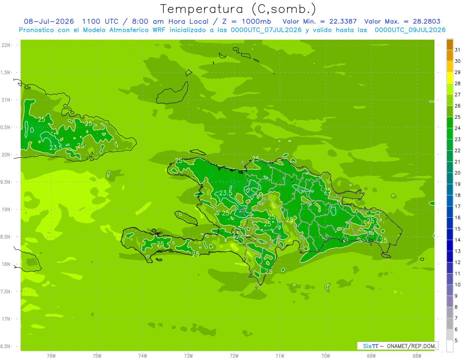Click 'ONAMET/REP.DOM.' credit label
Image resolution: width=468 pixels, height=361 pixels.
(411, 346)
